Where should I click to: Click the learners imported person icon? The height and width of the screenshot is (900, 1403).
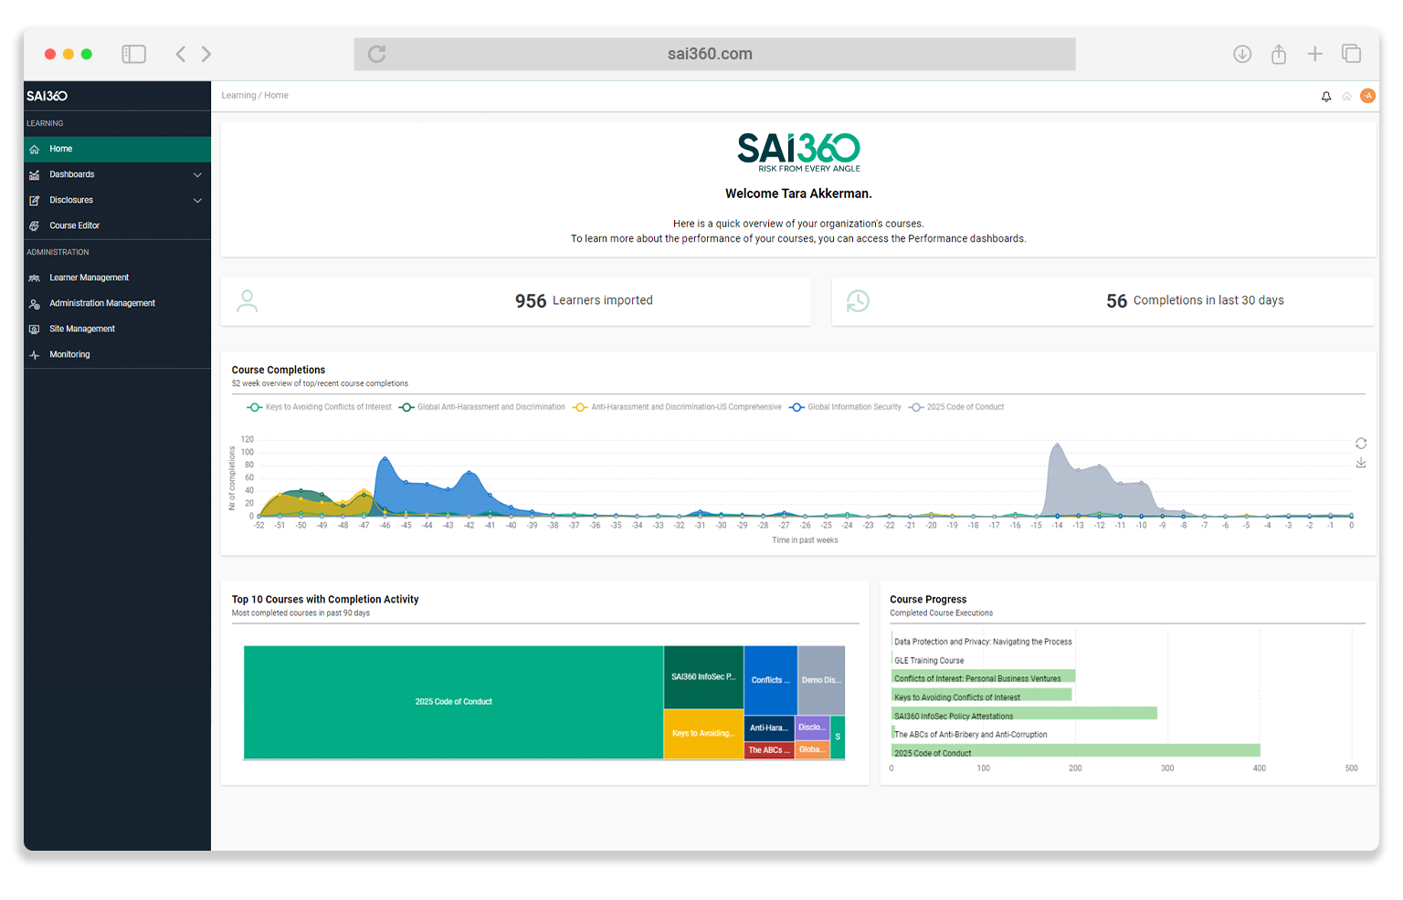248,301
